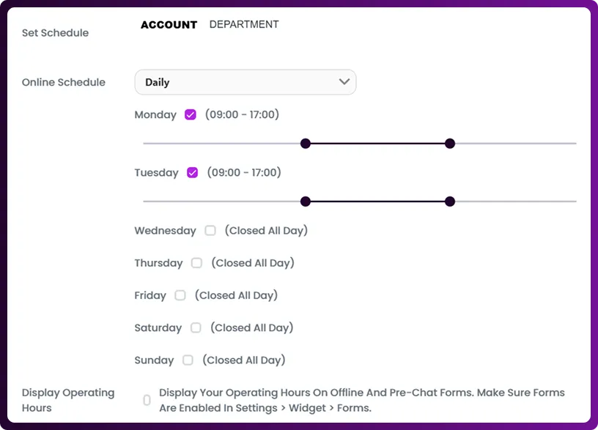Image resolution: width=598 pixels, height=430 pixels.
Task: Click the dropdown chevron arrow next to Daily
Action: 344,82
